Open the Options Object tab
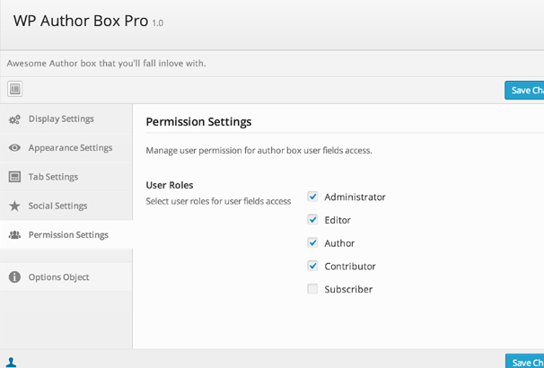Viewport: 544px width, 368px height. pos(66,277)
